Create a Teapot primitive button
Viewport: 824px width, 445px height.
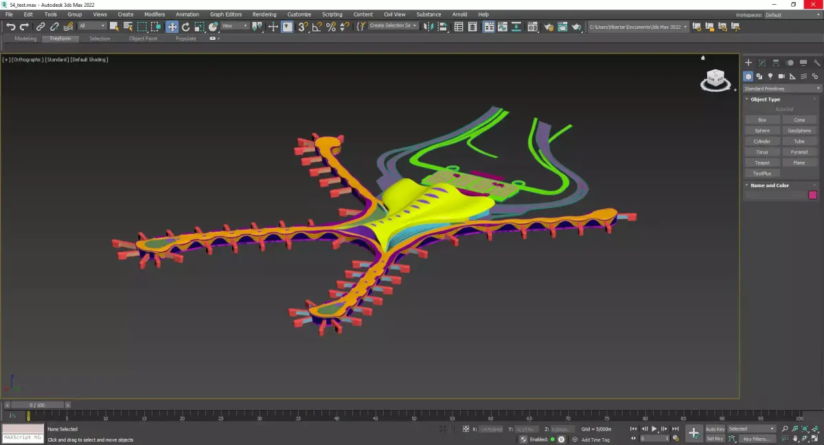[x=762, y=163]
